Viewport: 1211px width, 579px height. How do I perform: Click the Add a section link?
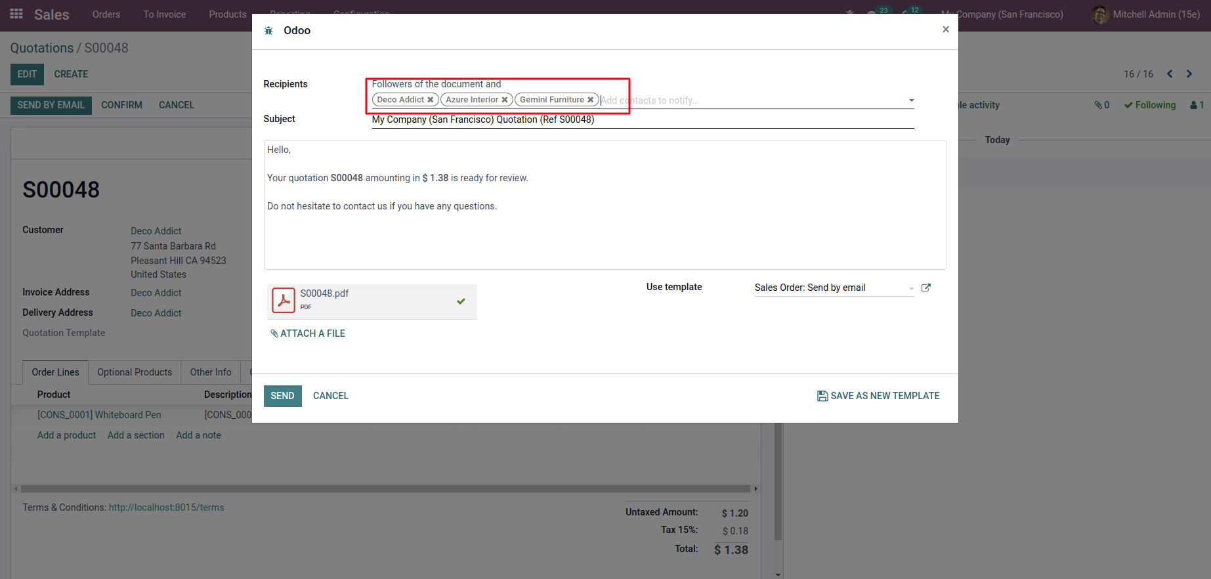pyautogui.click(x=136, y=435)
